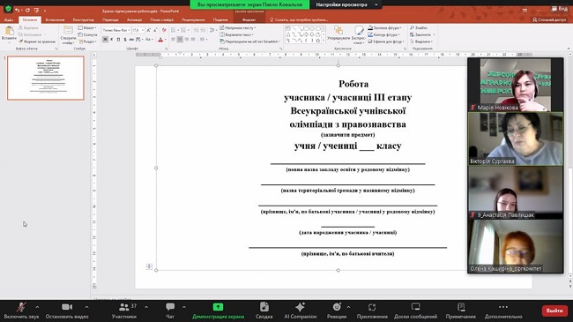573x322 pixels.
Task: Switch to the Формат drawing tools tab
Action: [249, 19]
